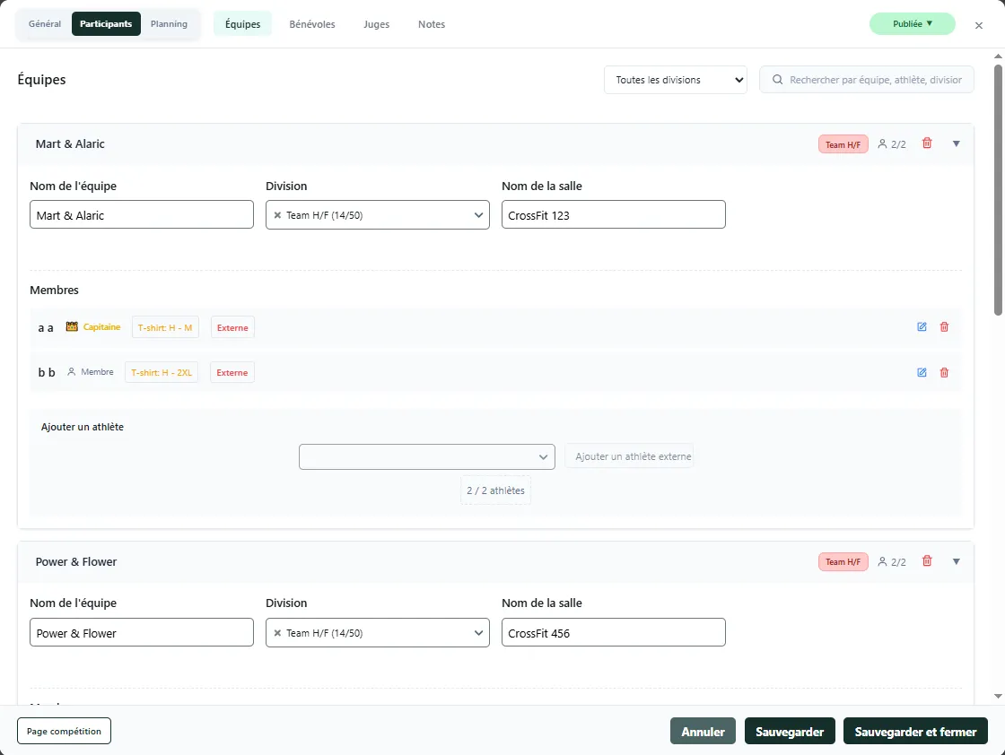
Task: Click the team search field
Action: click(x=875, y=80)
